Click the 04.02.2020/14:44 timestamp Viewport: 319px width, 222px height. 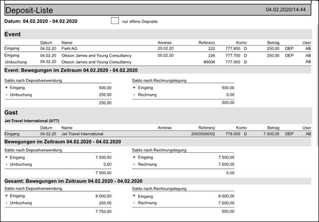pyautogui.click(x=285, y=10)
